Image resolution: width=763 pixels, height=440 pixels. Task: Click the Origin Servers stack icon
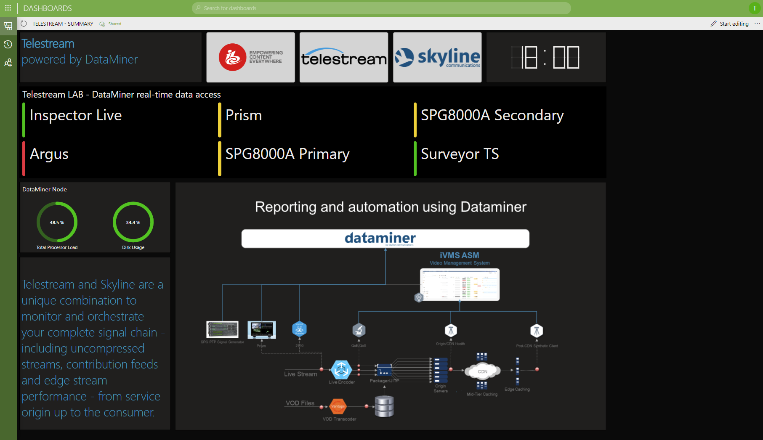pyautogui.click(x=441, y=370)
